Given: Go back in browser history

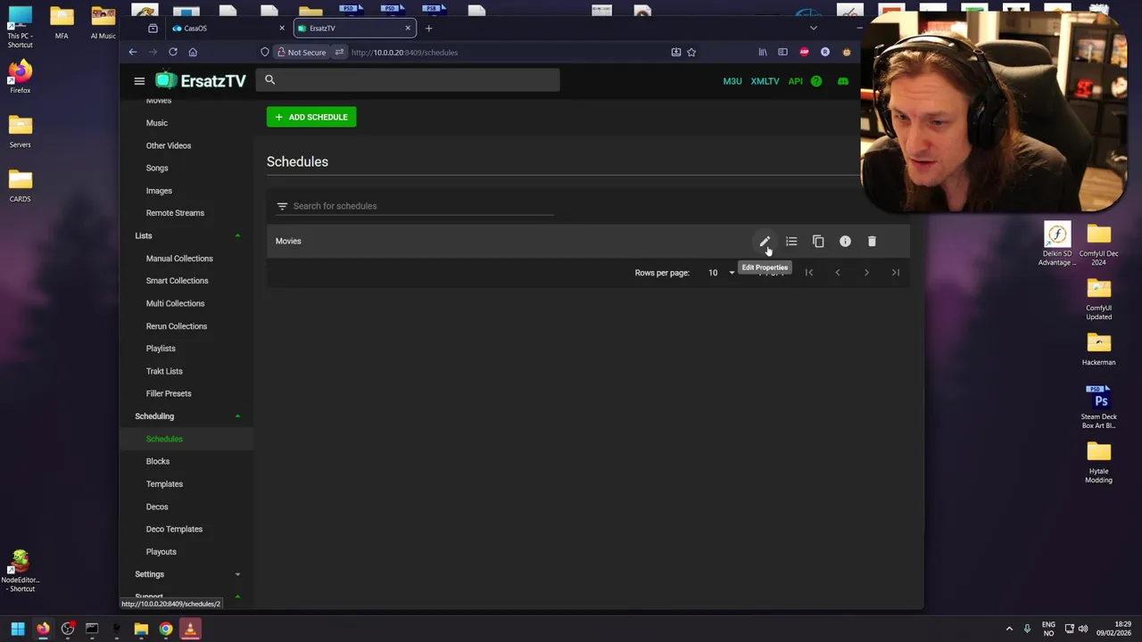Looking at the screenshot, I should (133, 52).
